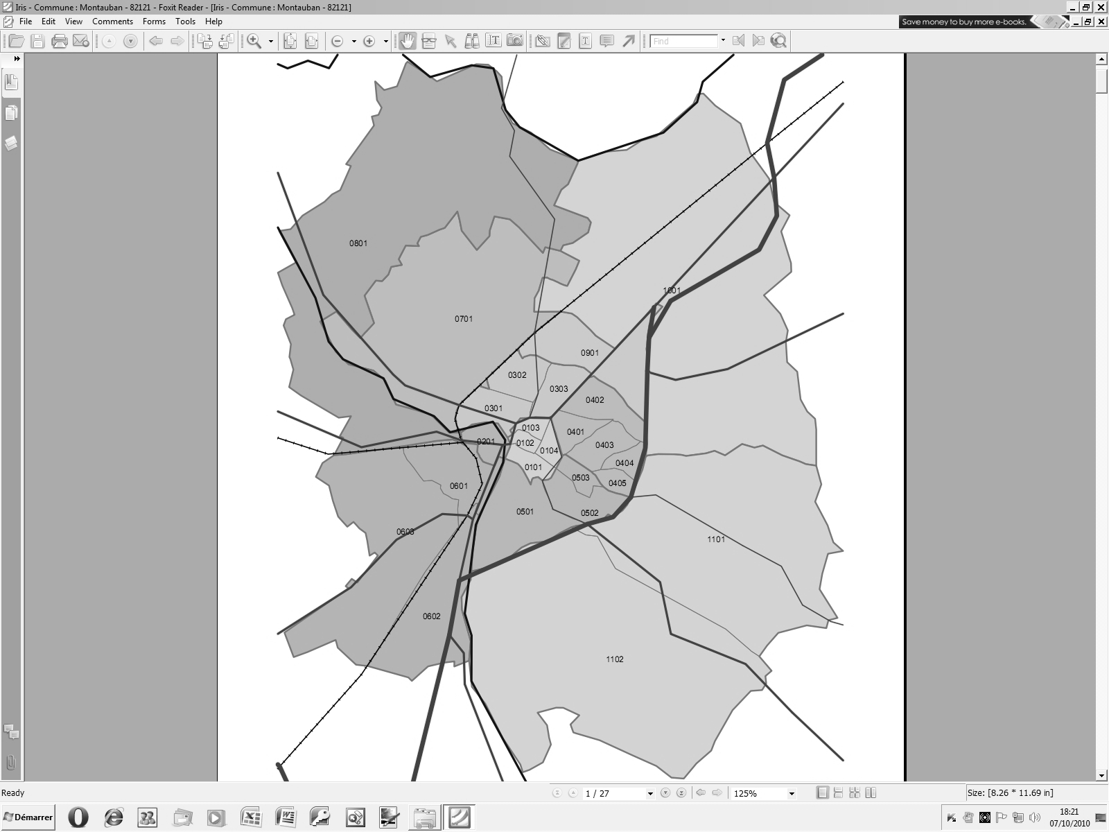Expand the Zoom Out dropdown arrow
This screenshot has height=832, width=1109.
point(353,41)
